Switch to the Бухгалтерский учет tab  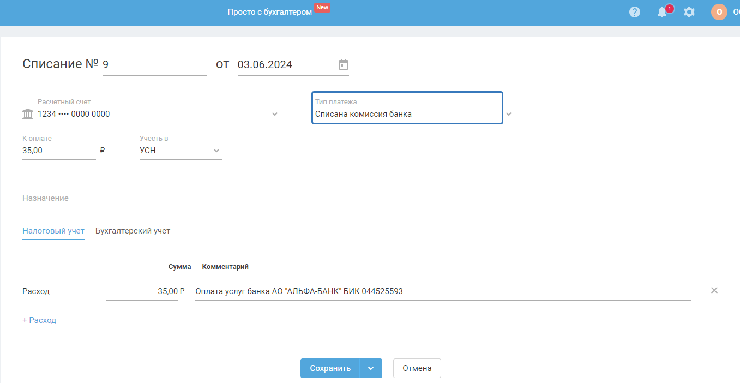click(x=133, y=231)
